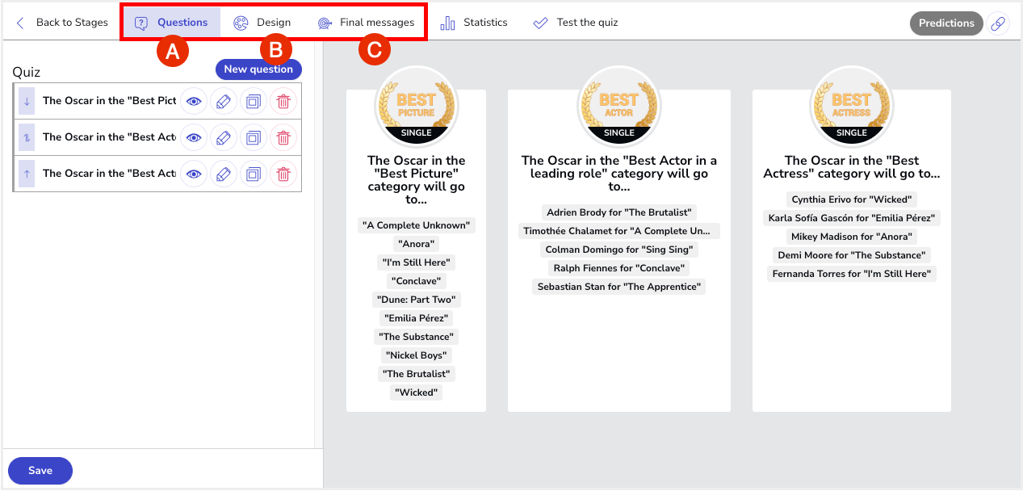The image size is (1023, 491).
Task: Open the pencil editor for the Best Actor question
Action: [x=224, y=137]
